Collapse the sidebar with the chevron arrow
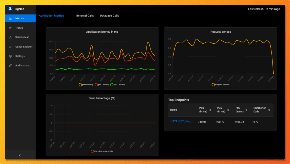The image size is (290, 164). coord(20,155)
